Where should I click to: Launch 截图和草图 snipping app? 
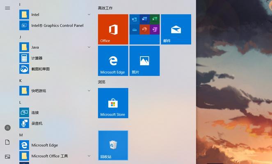click(55, 69)
